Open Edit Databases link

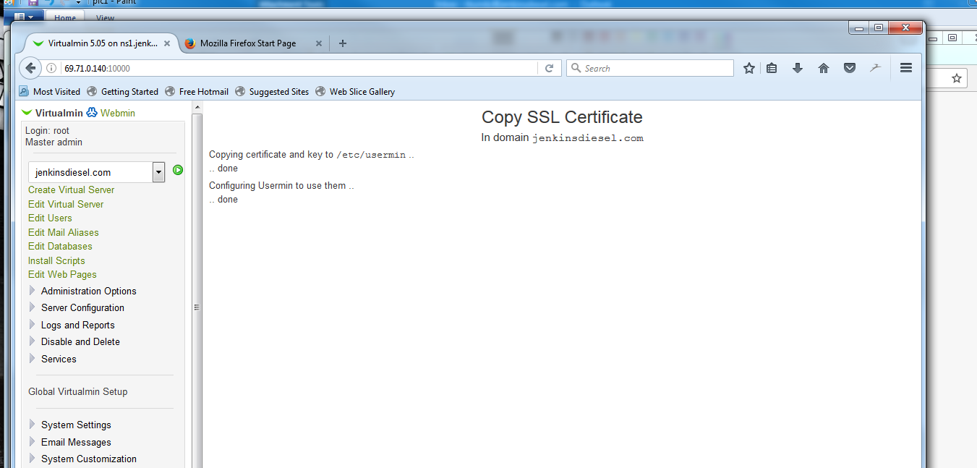60,246
